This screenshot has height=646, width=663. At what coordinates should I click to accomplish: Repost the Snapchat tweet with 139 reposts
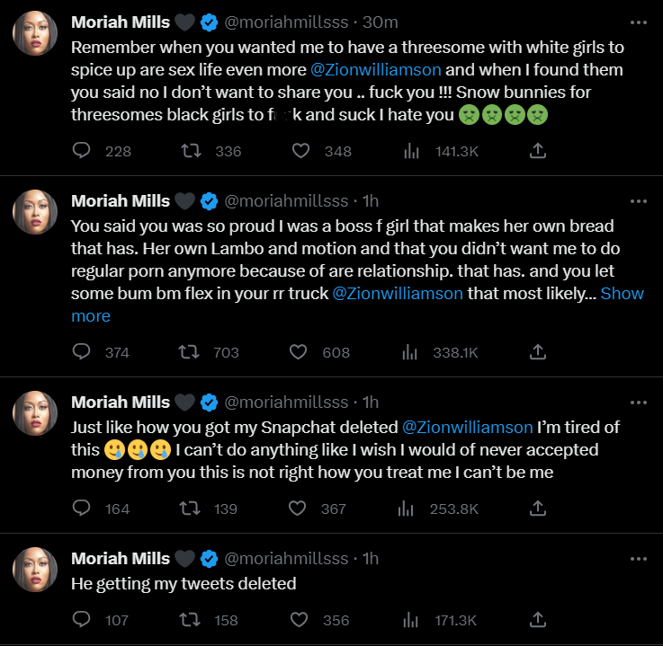[x=191, y=509]
